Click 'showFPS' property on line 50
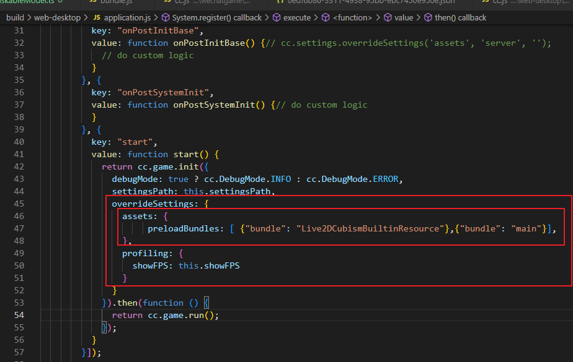The height and width of the screenshot is (362, 573). 150,265
